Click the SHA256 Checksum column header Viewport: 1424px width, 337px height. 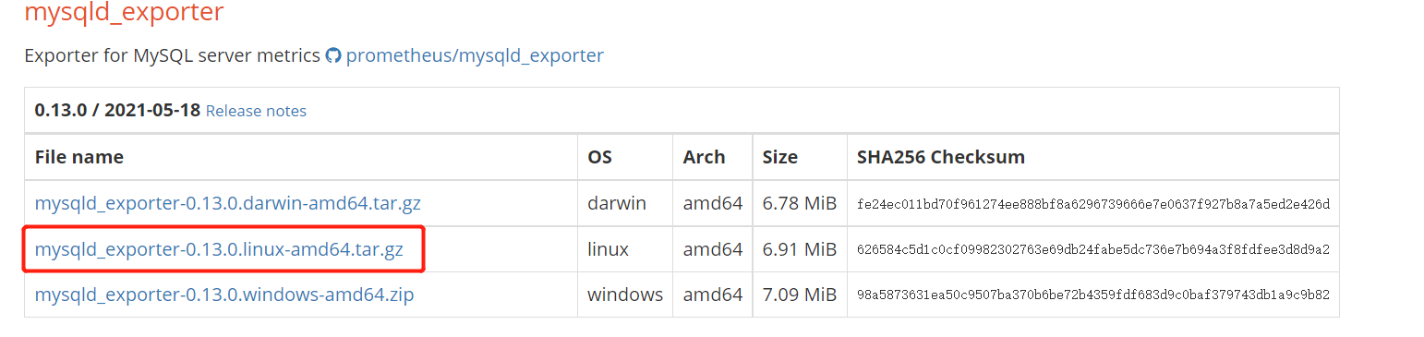tap(941, 157)
